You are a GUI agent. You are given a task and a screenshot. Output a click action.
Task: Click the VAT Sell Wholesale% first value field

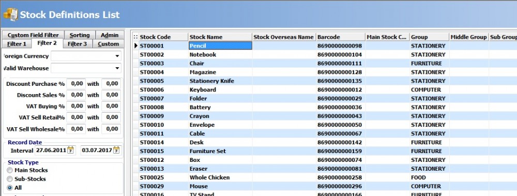tap(76, 129)
